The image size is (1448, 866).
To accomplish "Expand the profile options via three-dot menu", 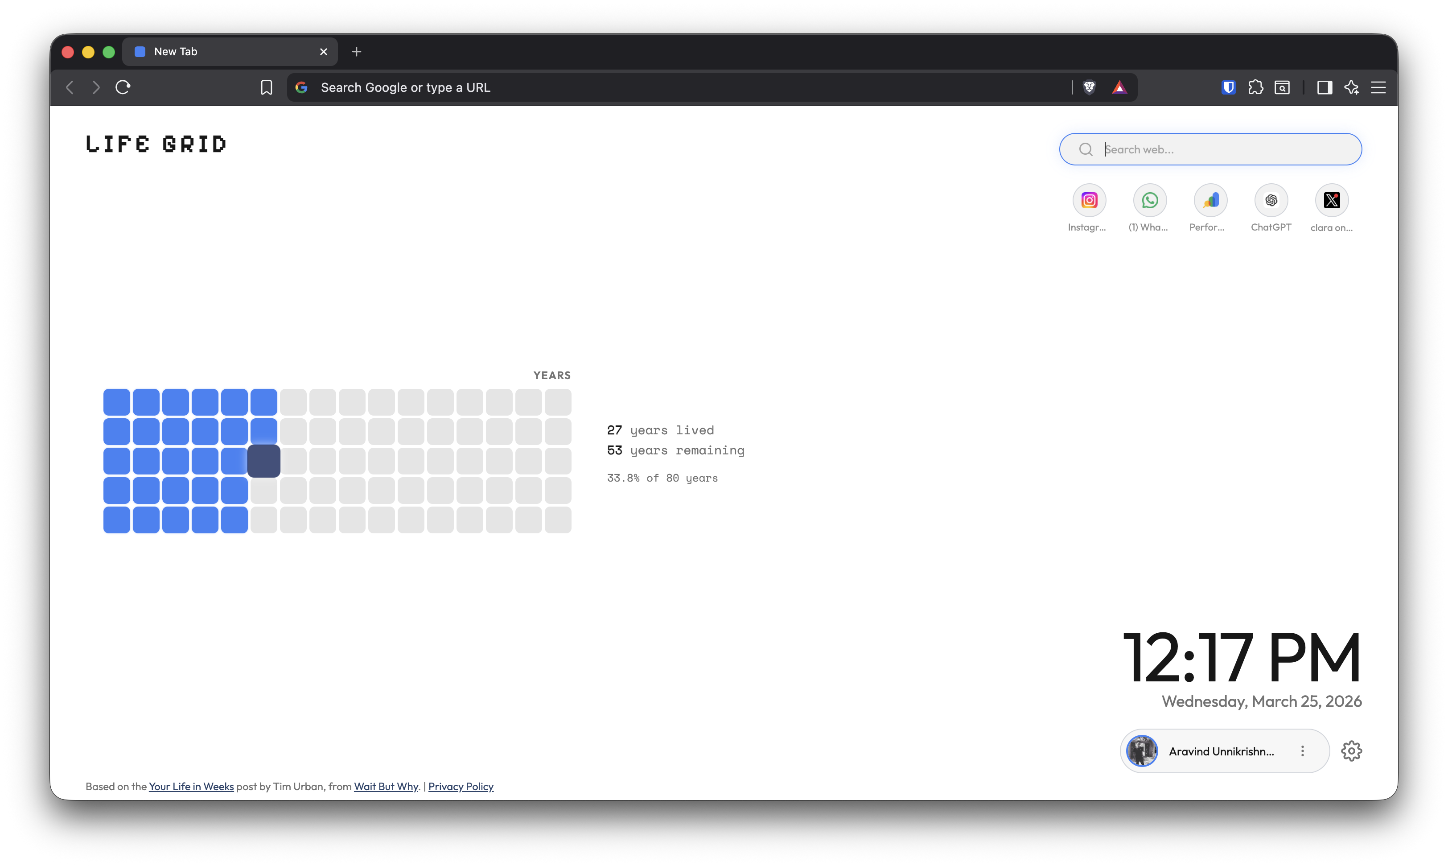I will click(x=1303, y=751).
